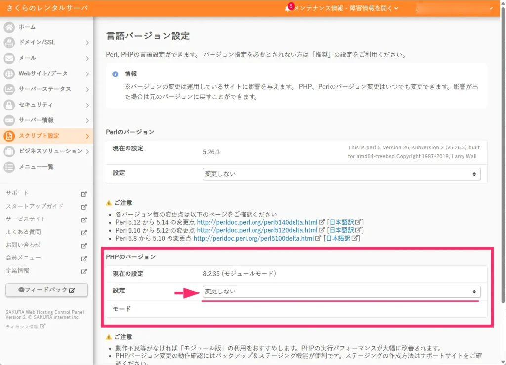Select the スクリプト設定 menu item
The width and height of the screenshot is (506, 365).
click(x=47, y=136)
